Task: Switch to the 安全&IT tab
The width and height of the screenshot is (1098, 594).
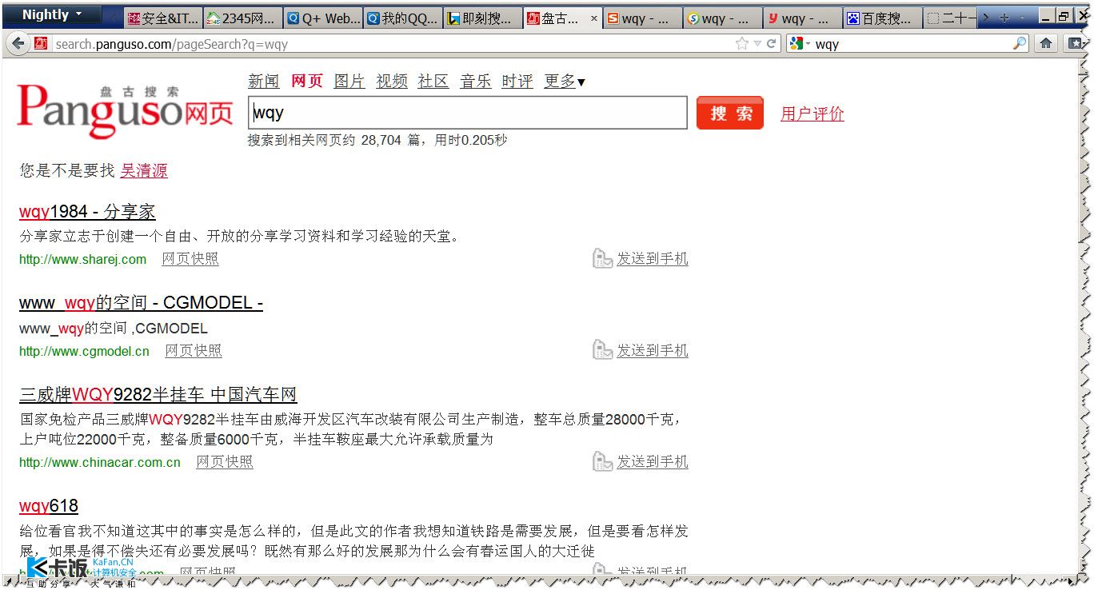Action: click(162, 18)
